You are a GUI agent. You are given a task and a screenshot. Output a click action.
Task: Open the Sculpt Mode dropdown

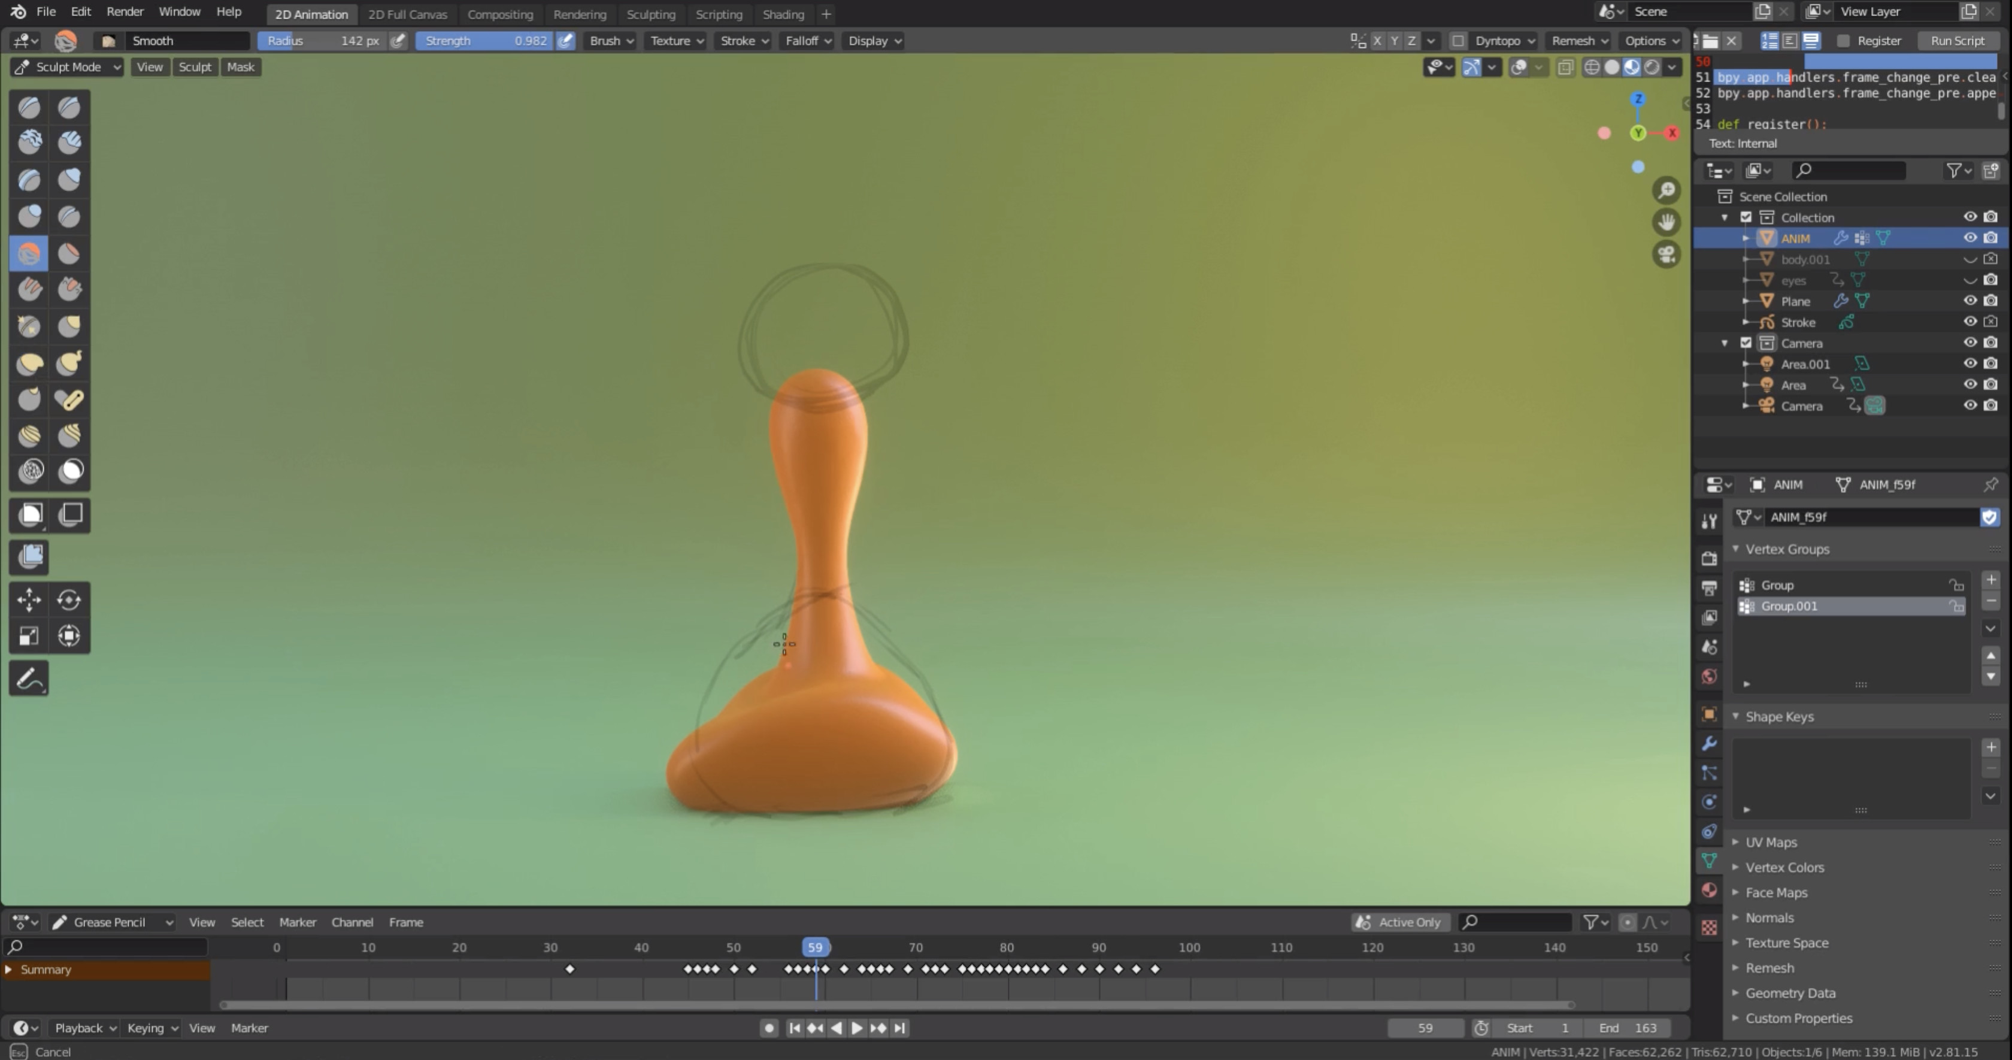66,67
